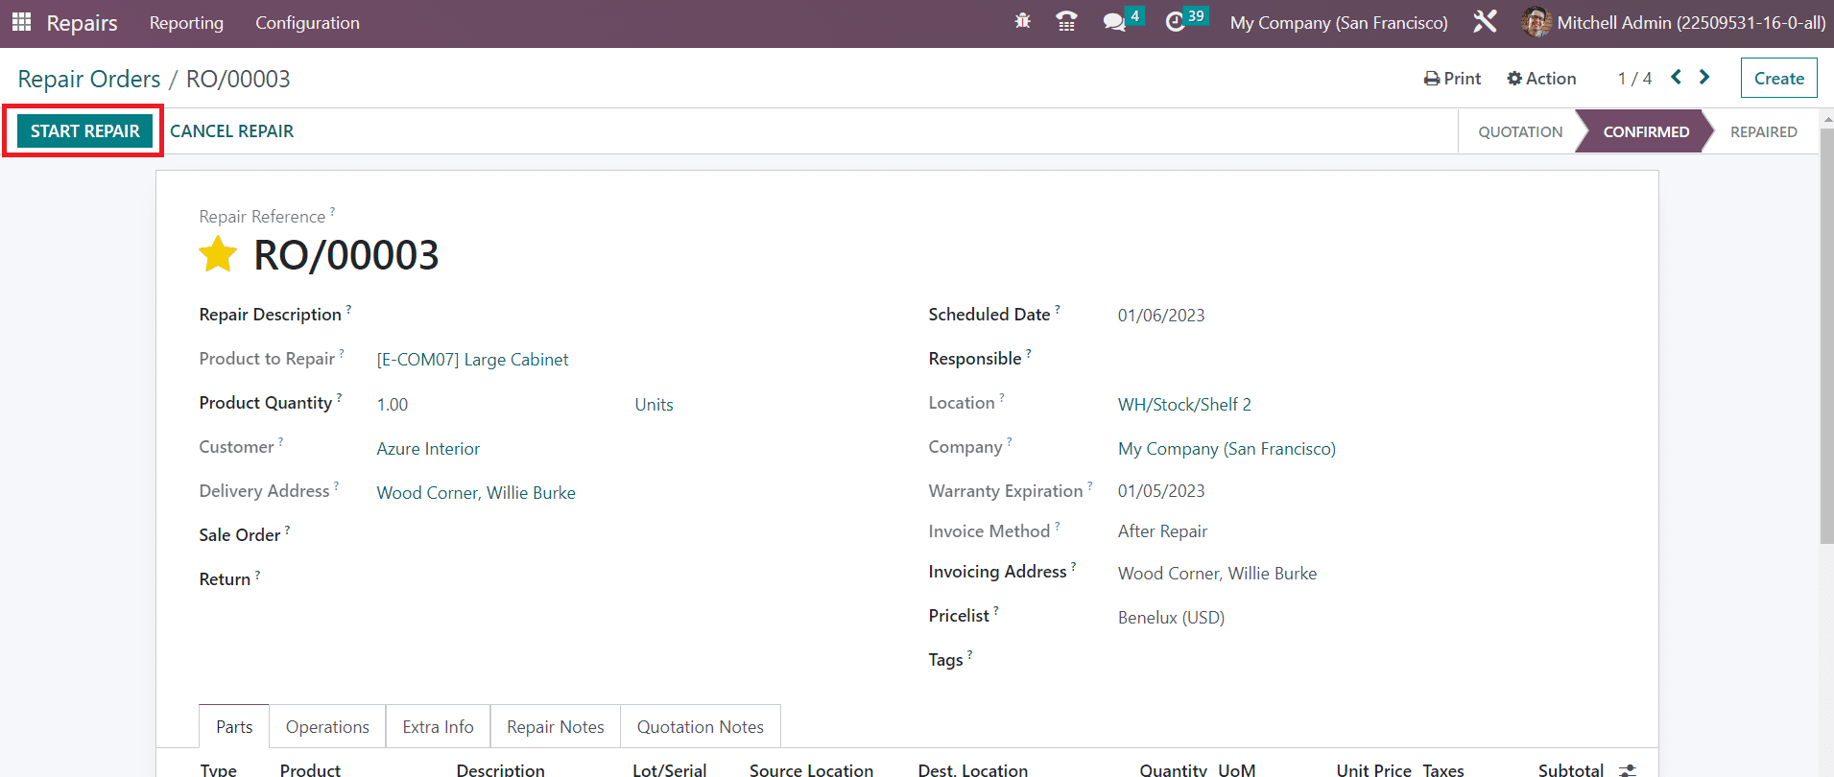Click the product quantity value 1.00

393,405
